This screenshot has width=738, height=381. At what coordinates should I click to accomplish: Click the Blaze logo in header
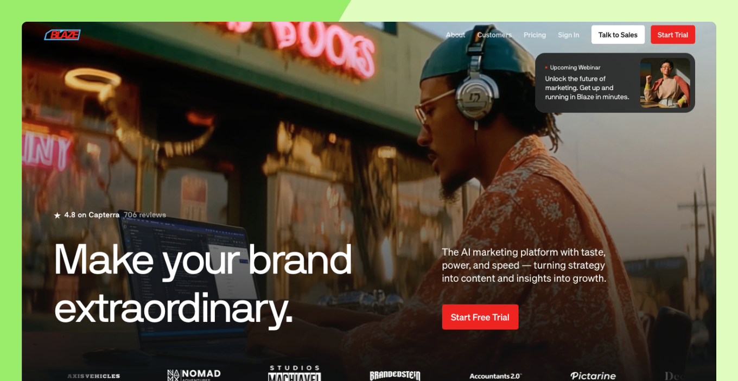62,35
